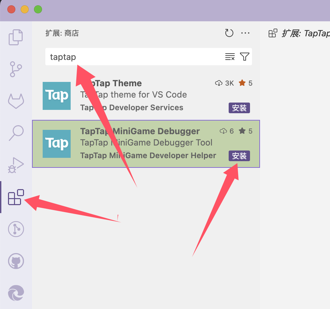This screenshot has height=309, width=330.
Task: Install the TapTap MiniGame Debugger extension
Action: (x=239, y=156)
